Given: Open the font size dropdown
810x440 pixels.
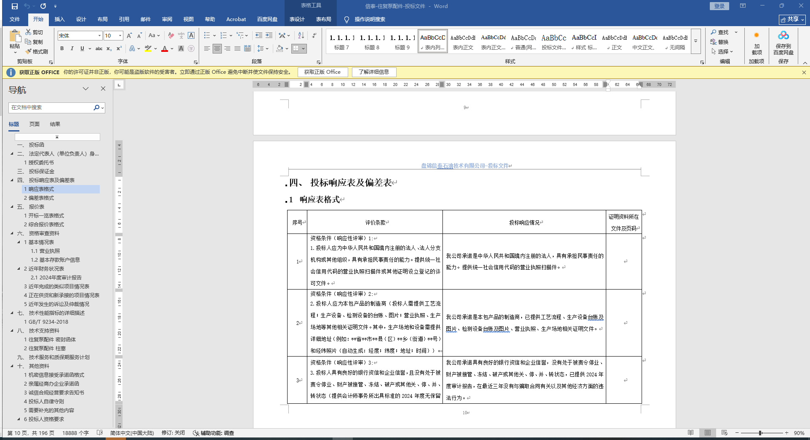Looking at the screenshot, I should [x=120, y=36].
